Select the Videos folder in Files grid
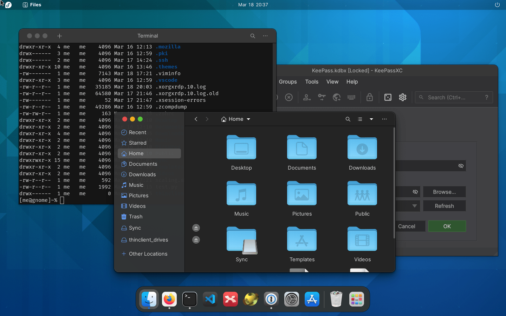 [x=362, y=244]
